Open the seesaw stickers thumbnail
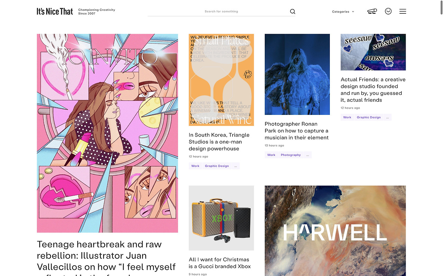This screenshot has width=443, height=276. coord(373,52)
